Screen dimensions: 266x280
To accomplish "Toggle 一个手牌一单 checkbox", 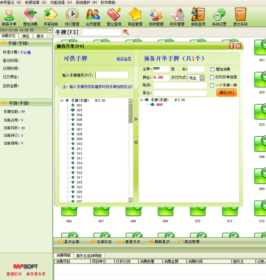I will [x=212, y=85].
